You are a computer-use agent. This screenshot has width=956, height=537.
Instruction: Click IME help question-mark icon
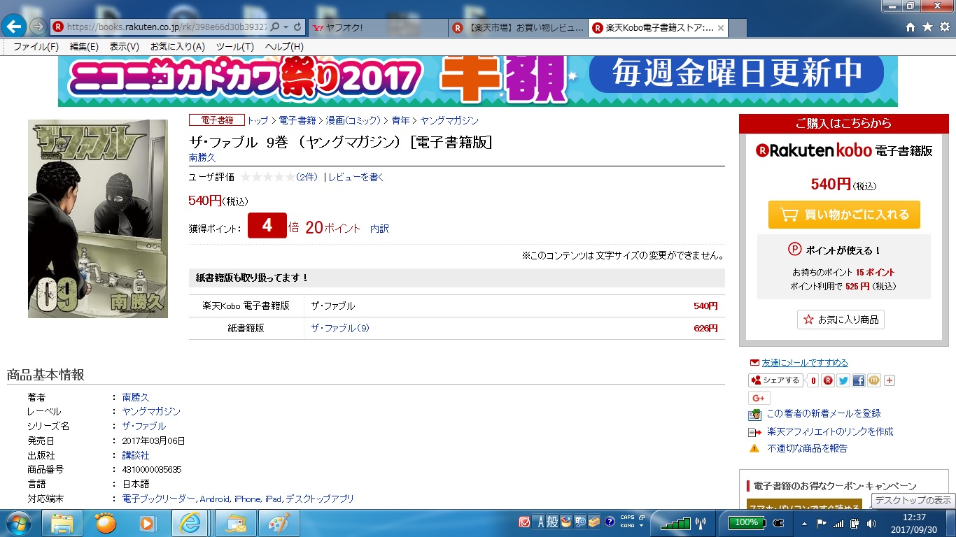click(610, 522)
